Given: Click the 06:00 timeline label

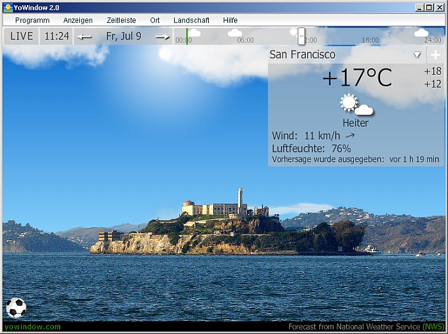Looking at the screenshot, I should (245, 40).
